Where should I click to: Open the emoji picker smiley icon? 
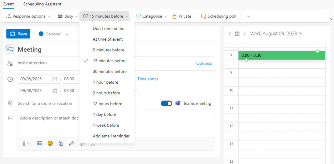click(50, 143)
